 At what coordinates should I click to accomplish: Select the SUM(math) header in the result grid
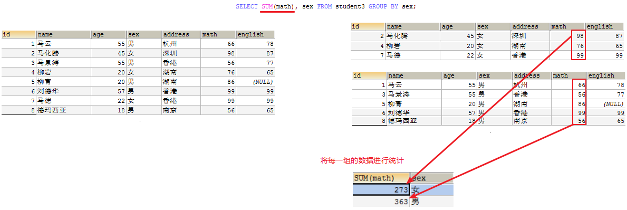[x=381, y=178]
